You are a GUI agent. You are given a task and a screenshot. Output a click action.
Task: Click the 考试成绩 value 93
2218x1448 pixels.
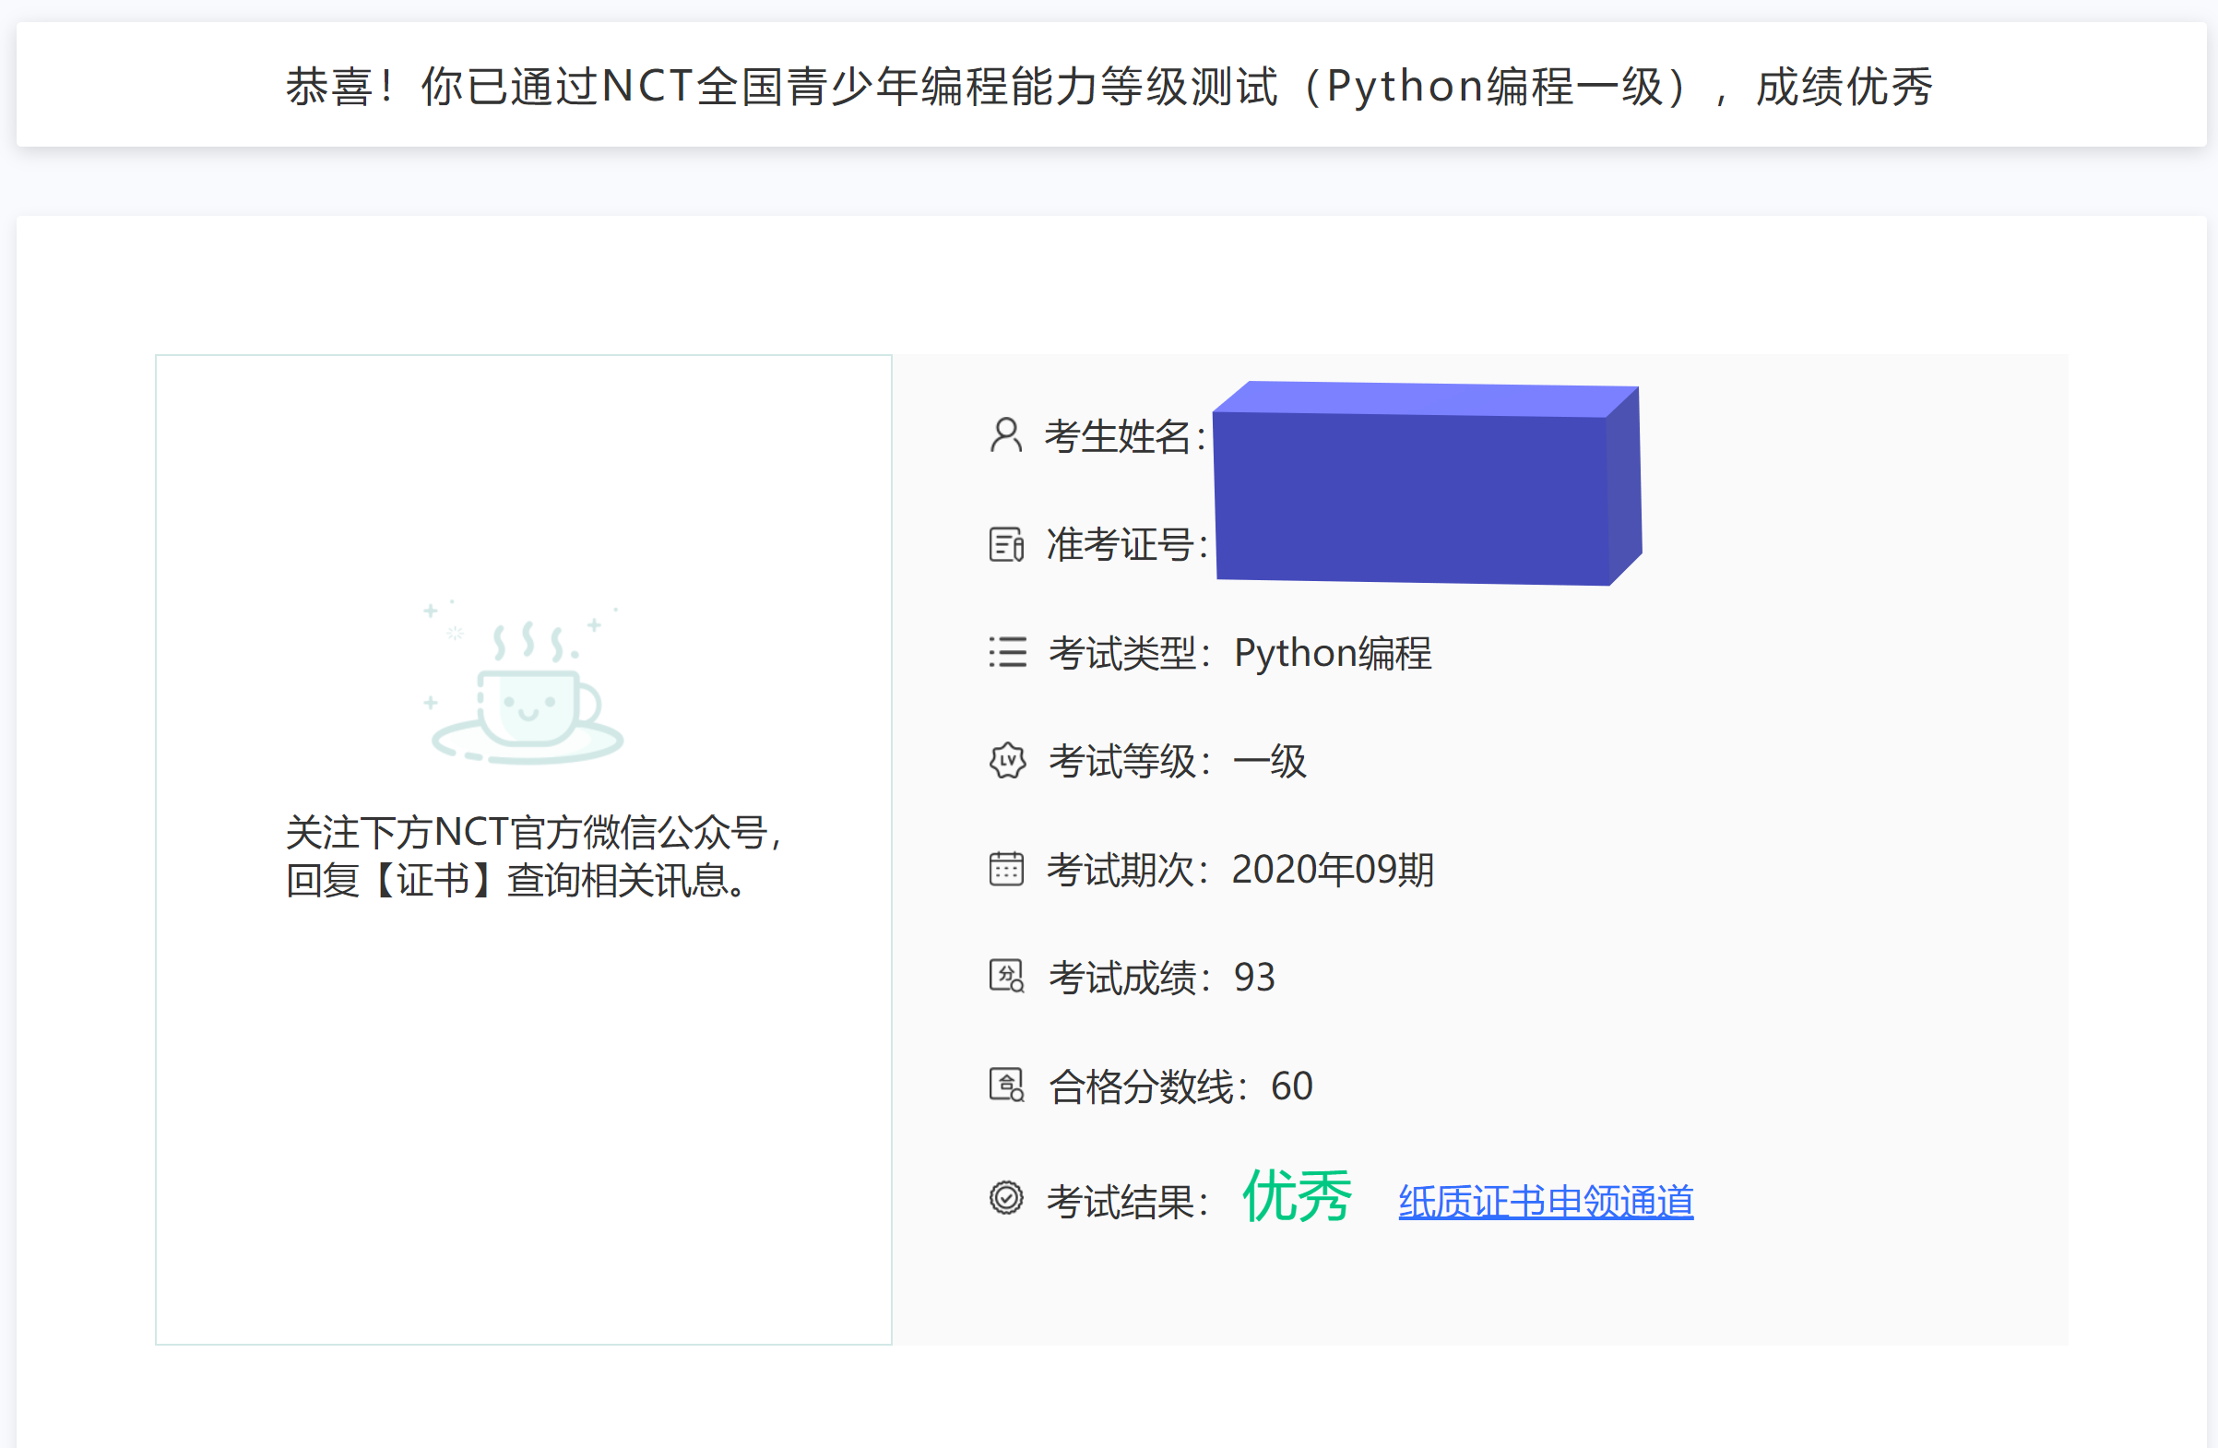click(x=1254, y=978)
